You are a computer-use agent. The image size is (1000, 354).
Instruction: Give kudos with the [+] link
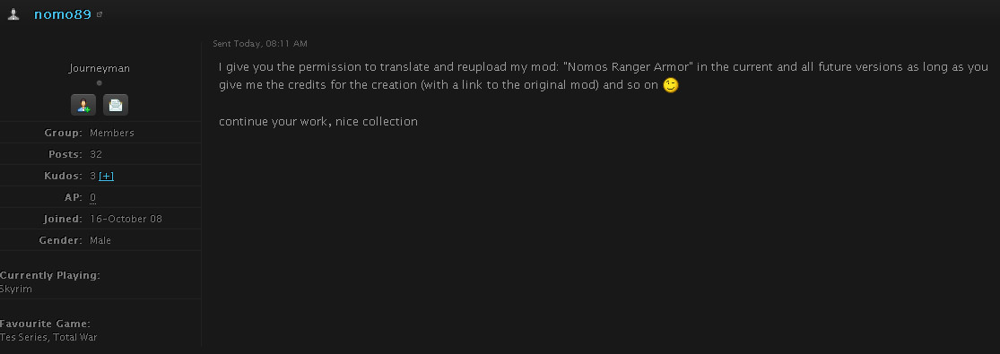pos(107,176)
